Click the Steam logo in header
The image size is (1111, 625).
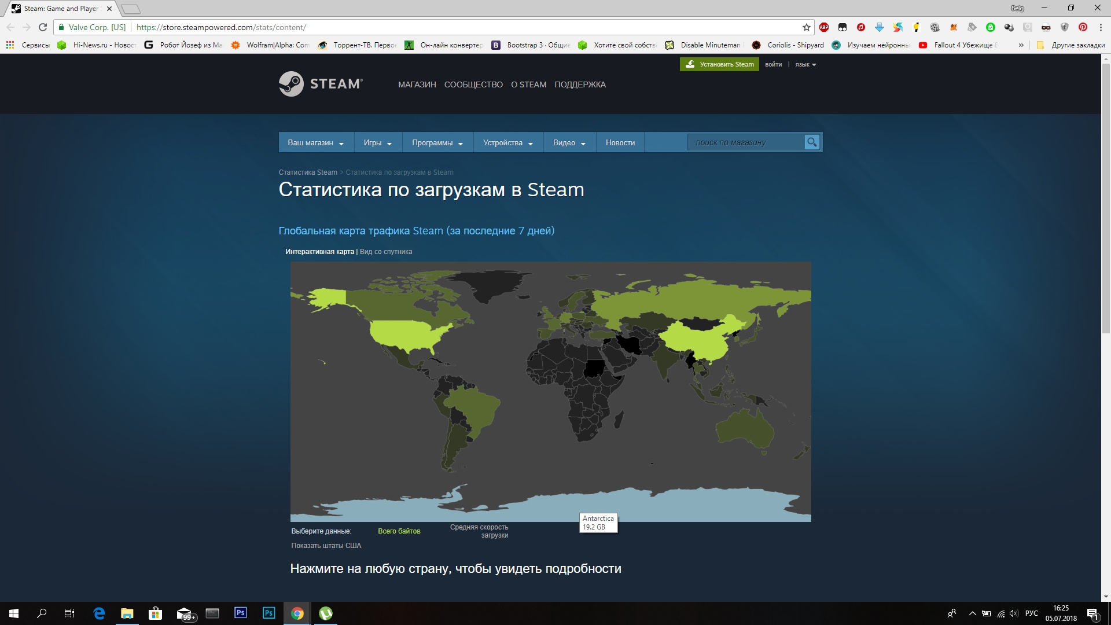(x=321, y=84)
